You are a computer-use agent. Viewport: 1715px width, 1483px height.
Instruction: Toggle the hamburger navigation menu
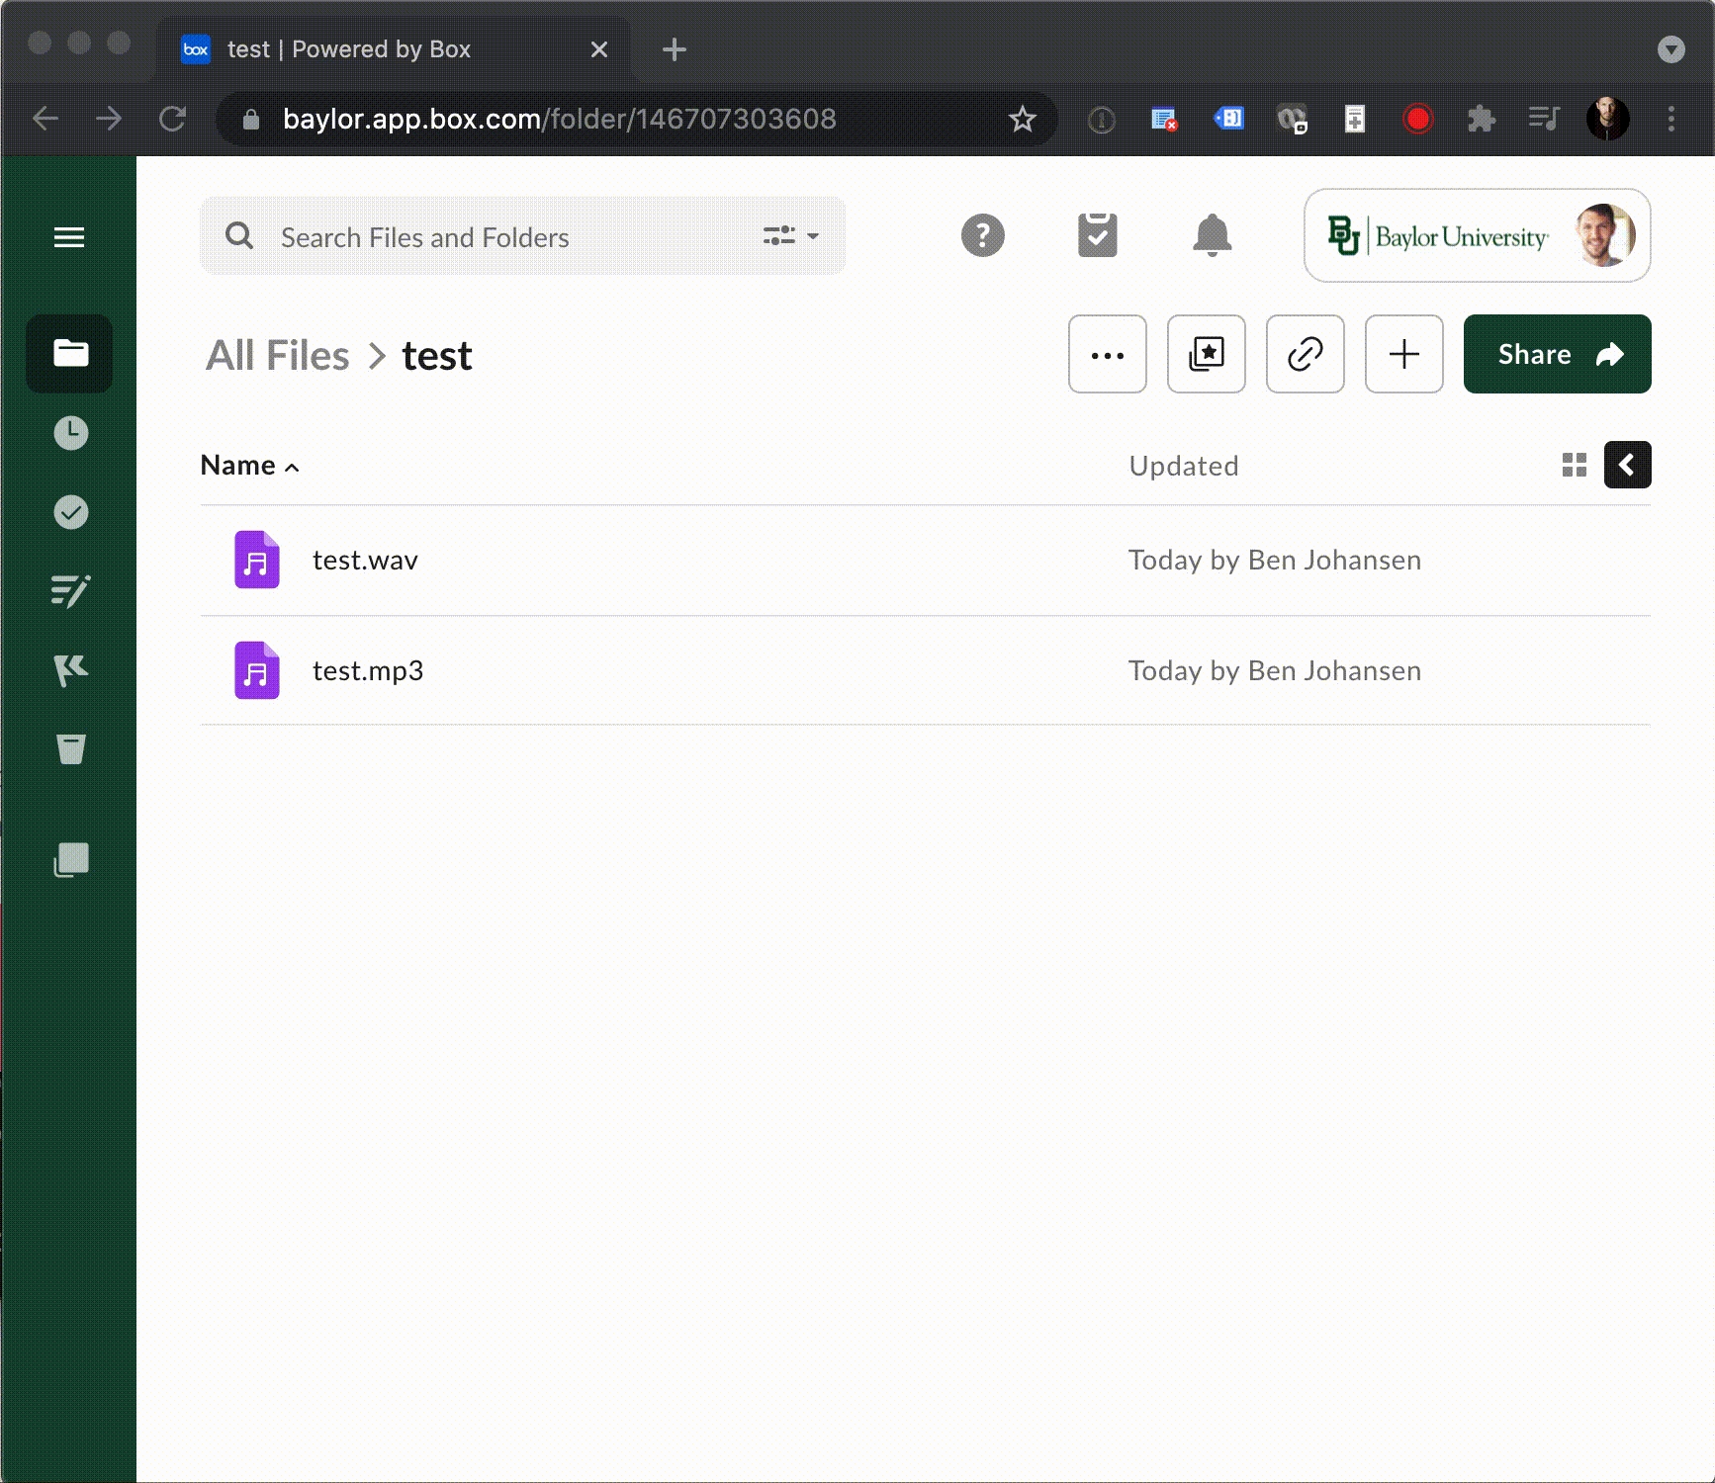(69, 237)
